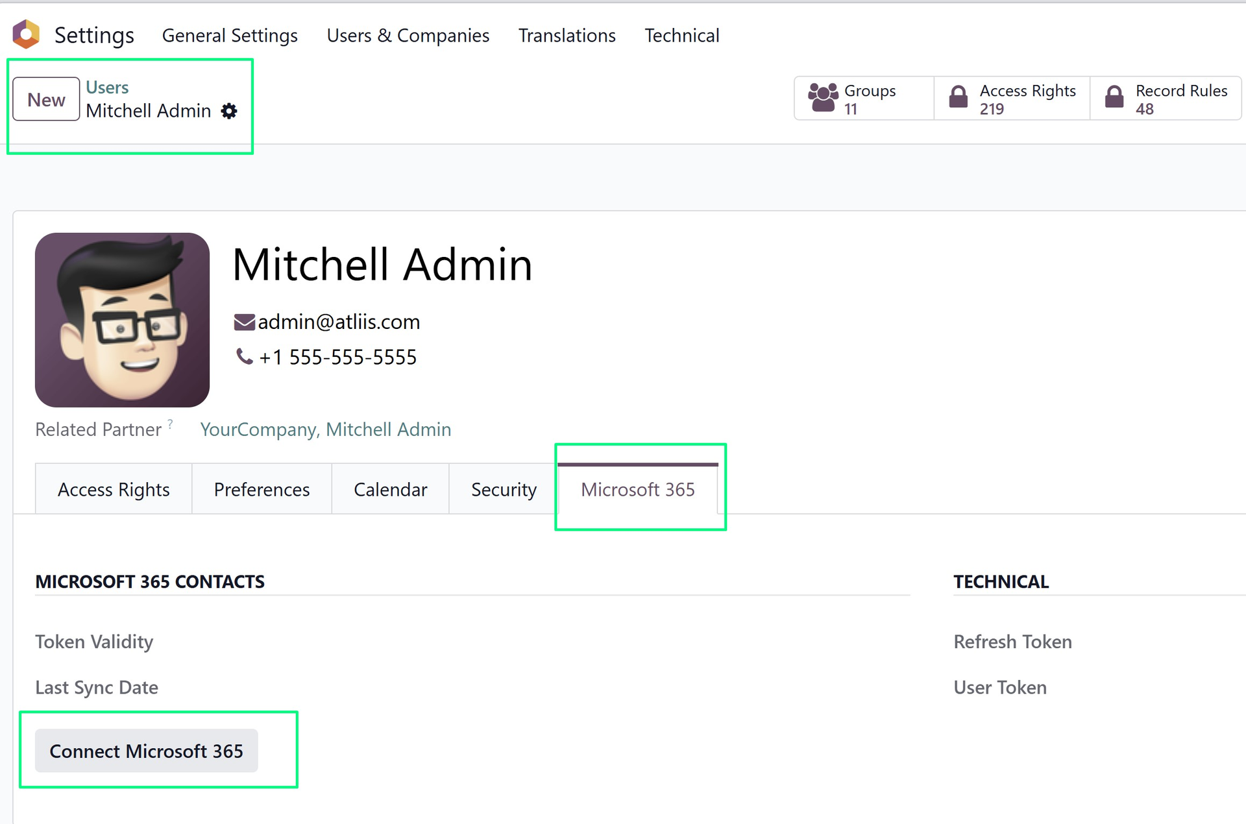Switch to the Calendar tab

tap(390, 489)
